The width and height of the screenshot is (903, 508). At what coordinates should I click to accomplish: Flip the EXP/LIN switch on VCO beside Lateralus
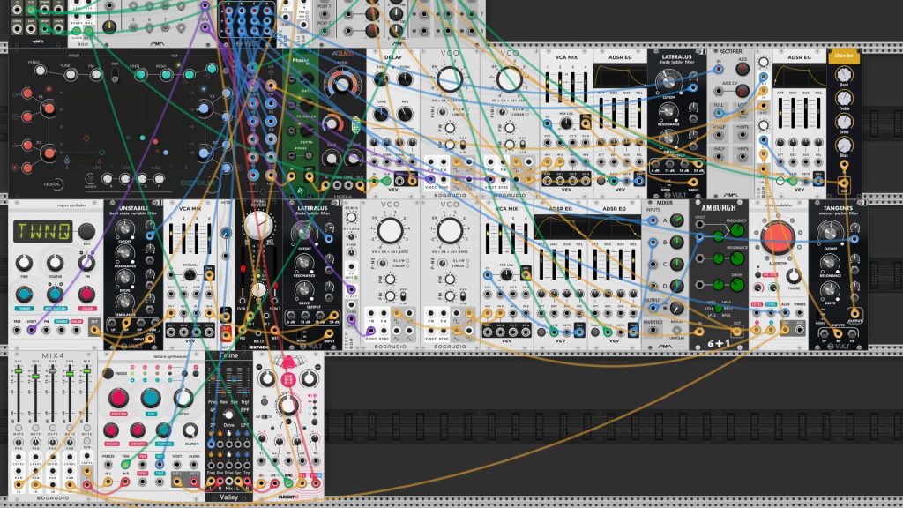click(402, 295)
